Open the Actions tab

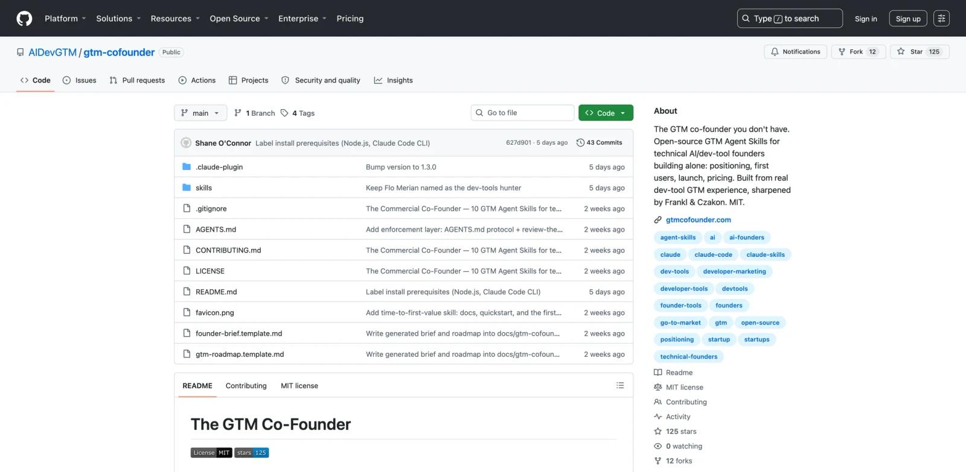197,80
